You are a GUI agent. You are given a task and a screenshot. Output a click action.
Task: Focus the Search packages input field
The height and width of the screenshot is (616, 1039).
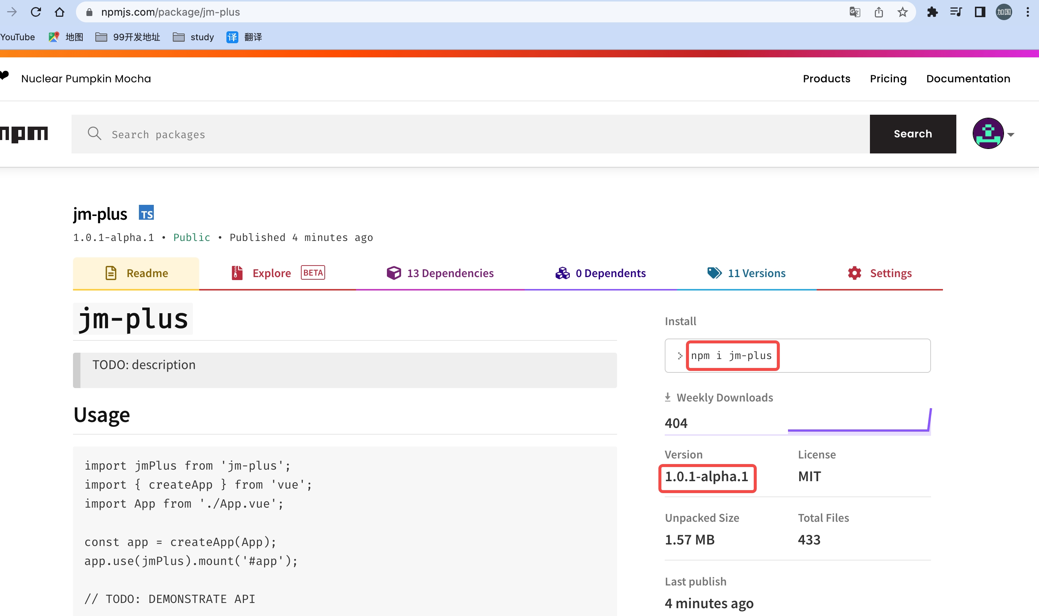471,134
